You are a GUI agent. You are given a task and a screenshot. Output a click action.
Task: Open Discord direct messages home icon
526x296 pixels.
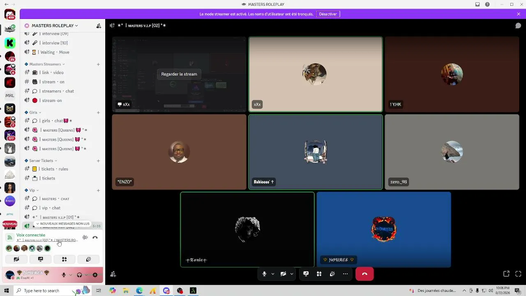point(10,14)
